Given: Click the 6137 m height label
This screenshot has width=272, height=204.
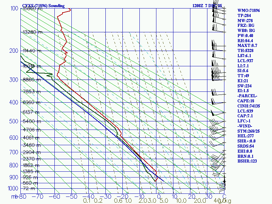Looking at the screenshot, I should (x=31, y=112).
